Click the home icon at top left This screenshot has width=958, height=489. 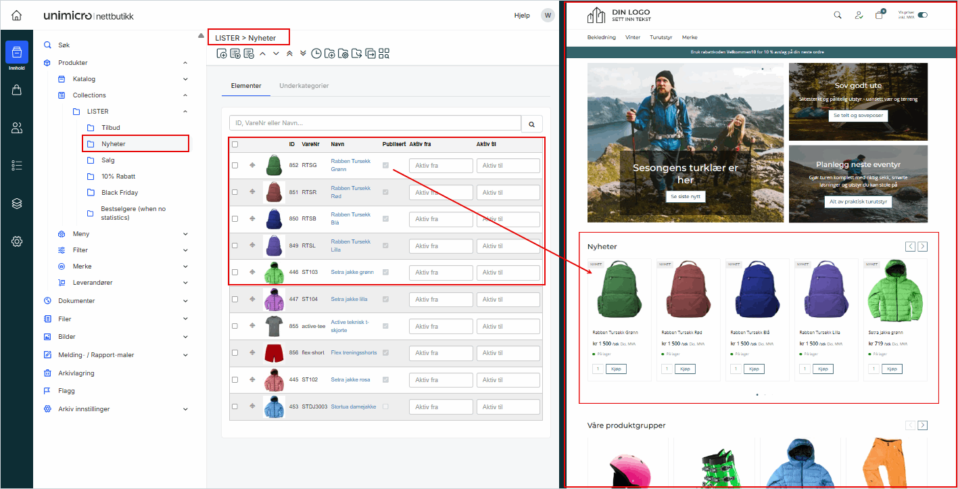pos(17,15)
